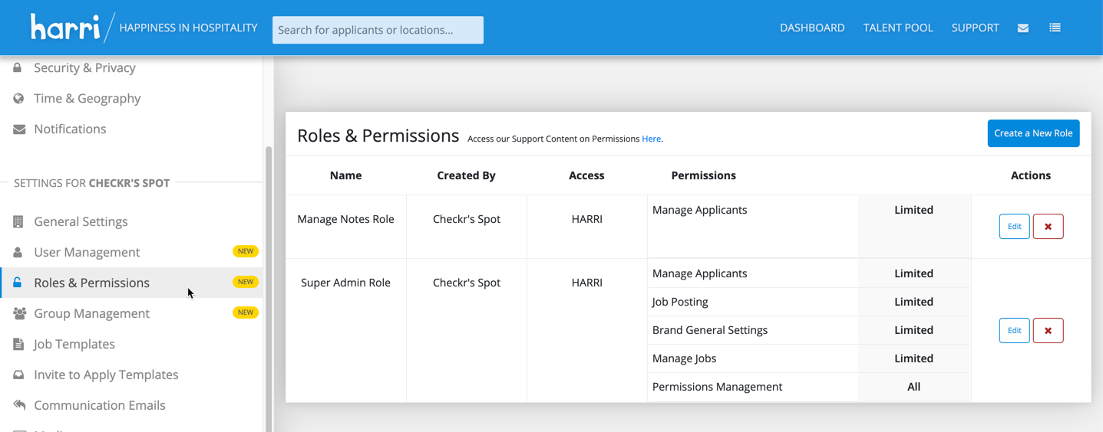Click the General Settings building icon
Screen dimensions: 1103x432
pyautogui.click(x=18, y=221)
